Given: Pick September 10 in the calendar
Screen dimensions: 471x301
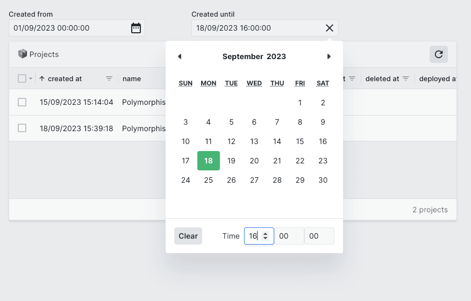Looking at the screenshot, I should click(x=185, y=141).
